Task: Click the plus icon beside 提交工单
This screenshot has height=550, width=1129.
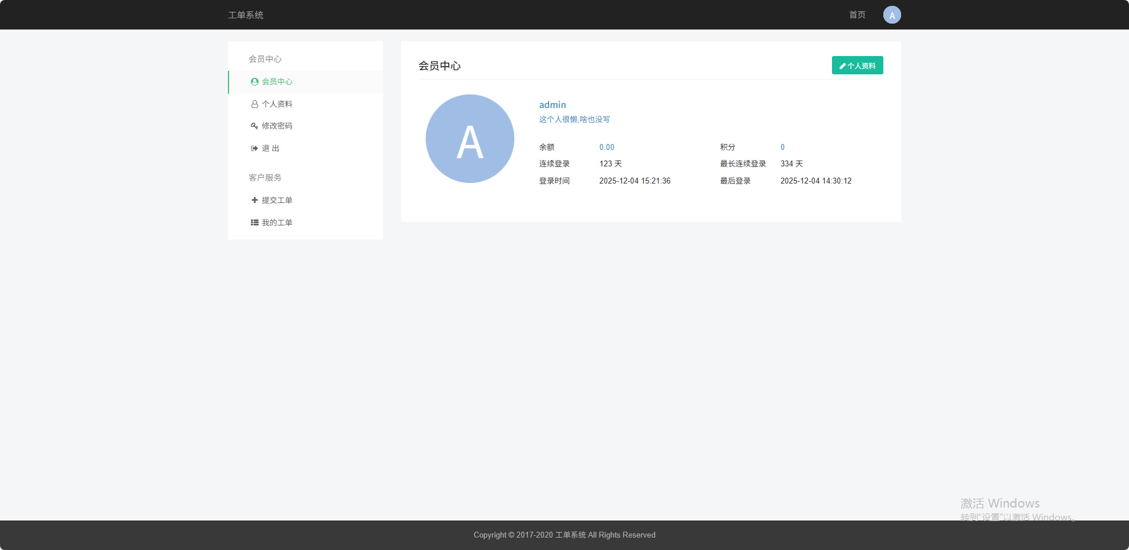Action: pyautogui.click(x=254, y=201)
